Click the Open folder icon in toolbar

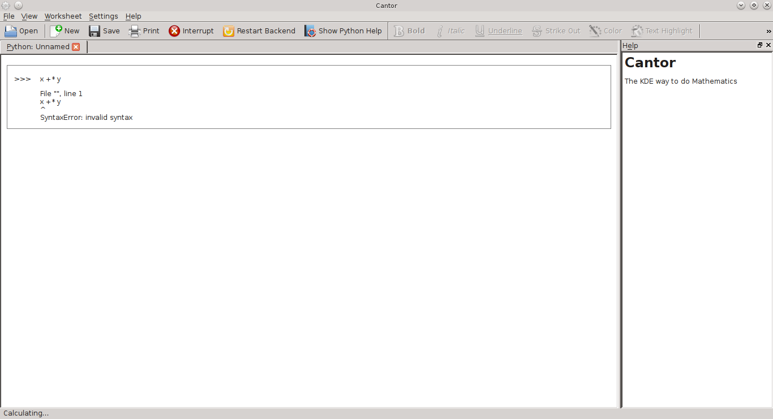point(11,31)
